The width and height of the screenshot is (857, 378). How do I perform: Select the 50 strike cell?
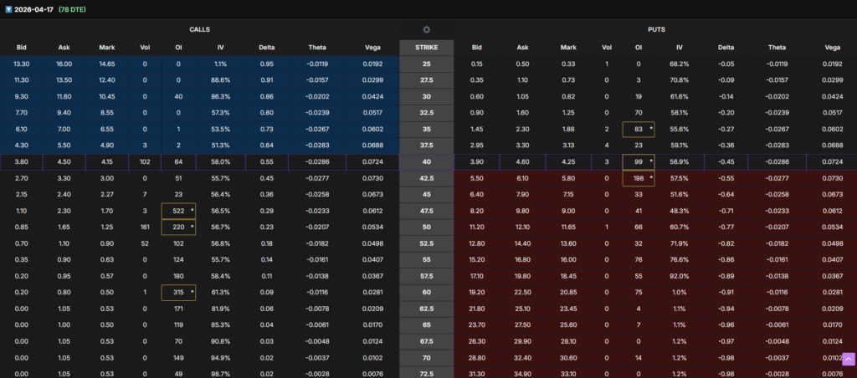coord(427,227)
